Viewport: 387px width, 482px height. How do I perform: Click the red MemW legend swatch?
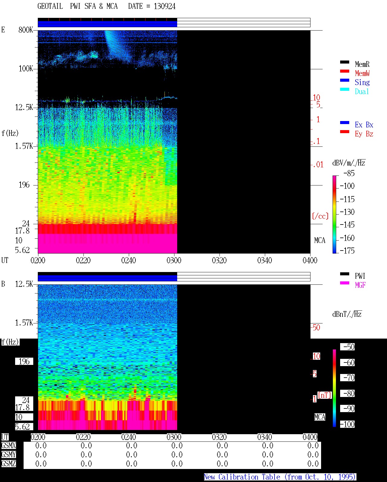344,71
